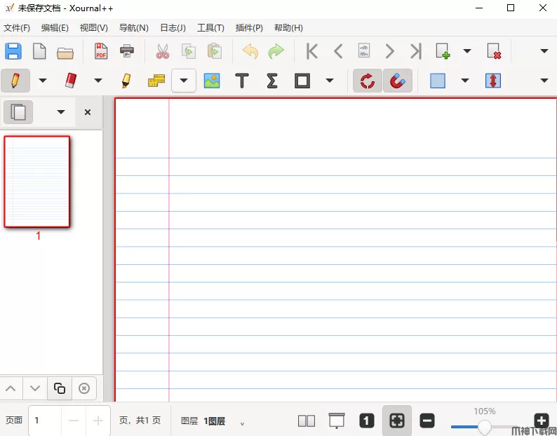The image size is (557, 436).
Task: Select the Pen tool
Action: point(15,81)
